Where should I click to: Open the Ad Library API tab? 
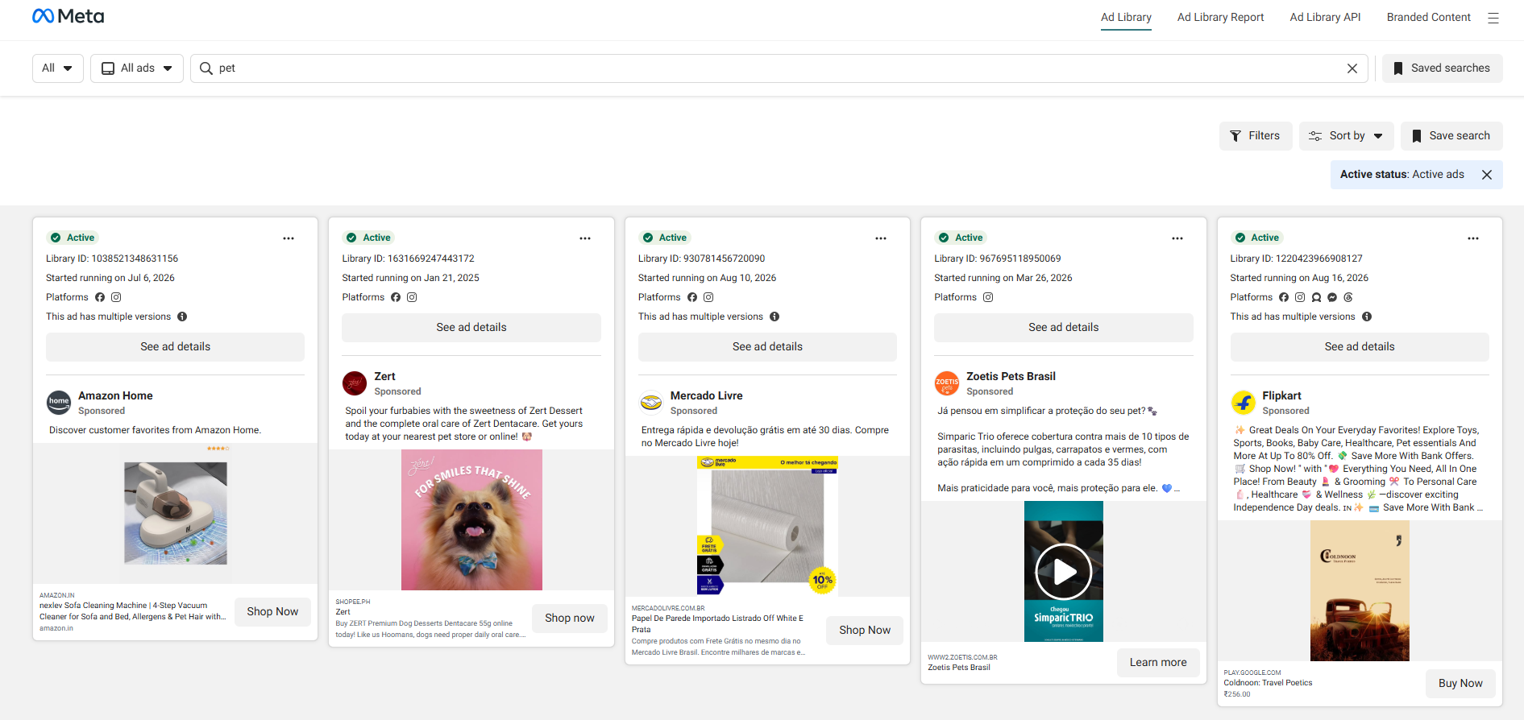1325,18
